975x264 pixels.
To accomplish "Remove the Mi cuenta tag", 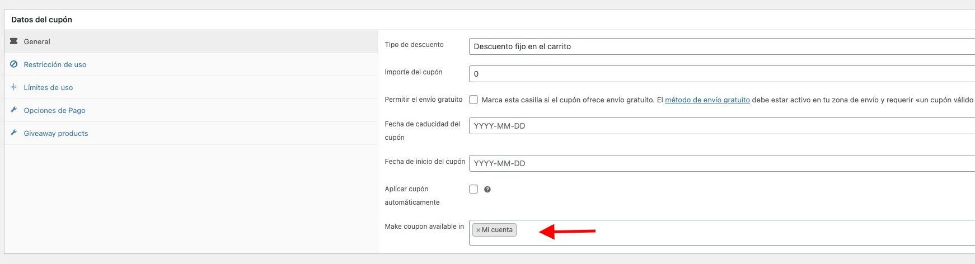I will (x=478, y=230).
